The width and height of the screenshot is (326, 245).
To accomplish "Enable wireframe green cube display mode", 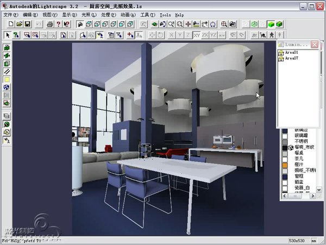I will (x=254, y=24).
